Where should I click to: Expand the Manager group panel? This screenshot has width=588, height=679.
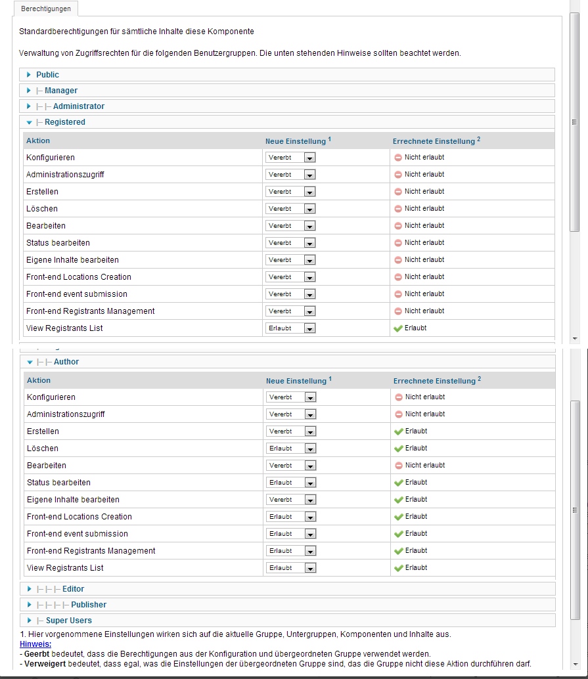pyautogui.click(x=60, y=91)
